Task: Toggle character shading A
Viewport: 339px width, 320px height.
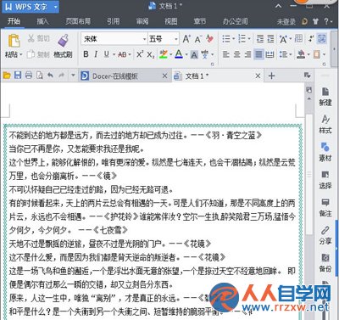Action: (x=194, y=54)
